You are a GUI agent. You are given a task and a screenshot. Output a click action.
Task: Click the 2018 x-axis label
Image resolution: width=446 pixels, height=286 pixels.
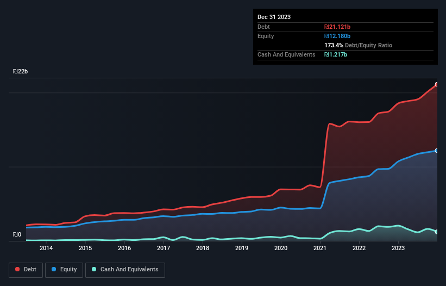(203, 248)
